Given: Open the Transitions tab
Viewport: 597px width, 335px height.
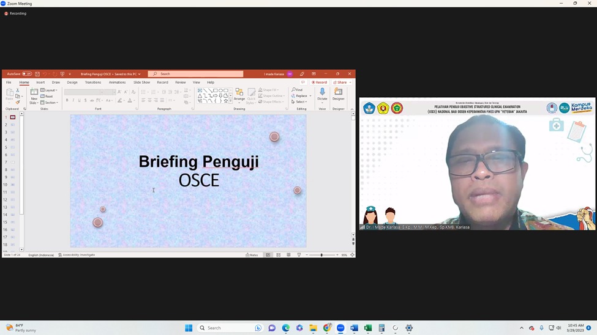Looking at the screenshot, I should [x=93, y=82].
